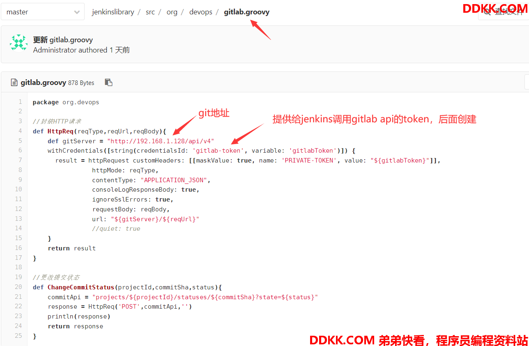This screenshot has width=529, height=346.
Task: Click gitlab.groovy breadcrumb file name
Action: click(247, 12)
